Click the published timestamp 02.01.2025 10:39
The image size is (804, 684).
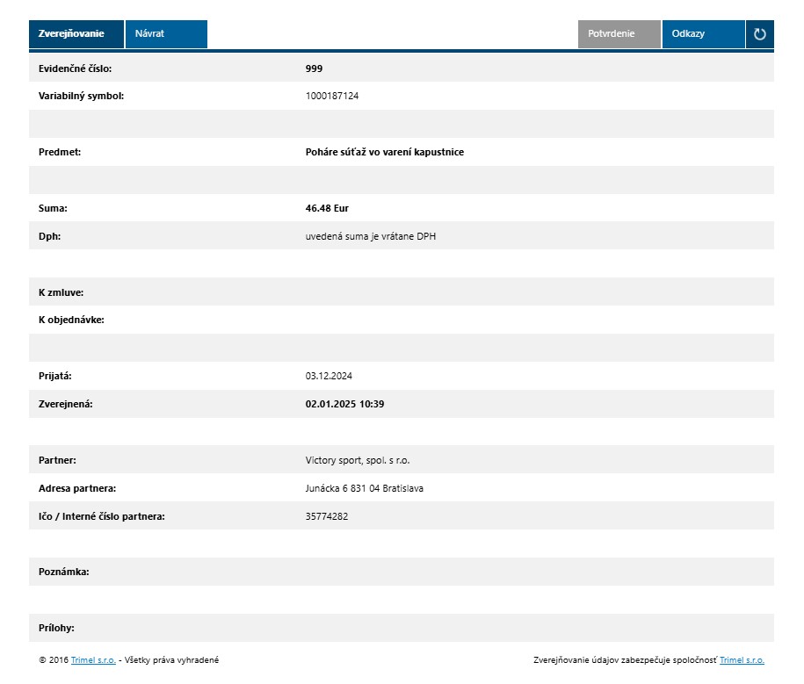point(344,405)
